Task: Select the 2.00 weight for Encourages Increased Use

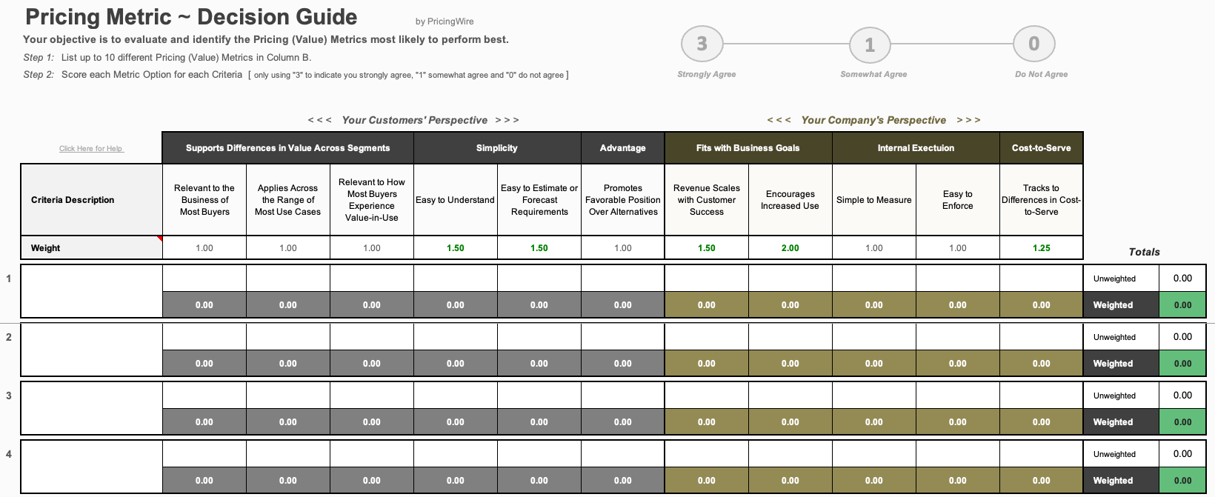Action: 790,248
